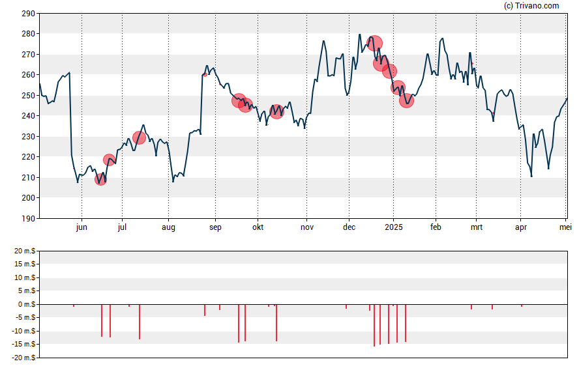The image size is (579, 368).
Task: Select the -15 m.$ volume axis label
Action: coord(23,345)
